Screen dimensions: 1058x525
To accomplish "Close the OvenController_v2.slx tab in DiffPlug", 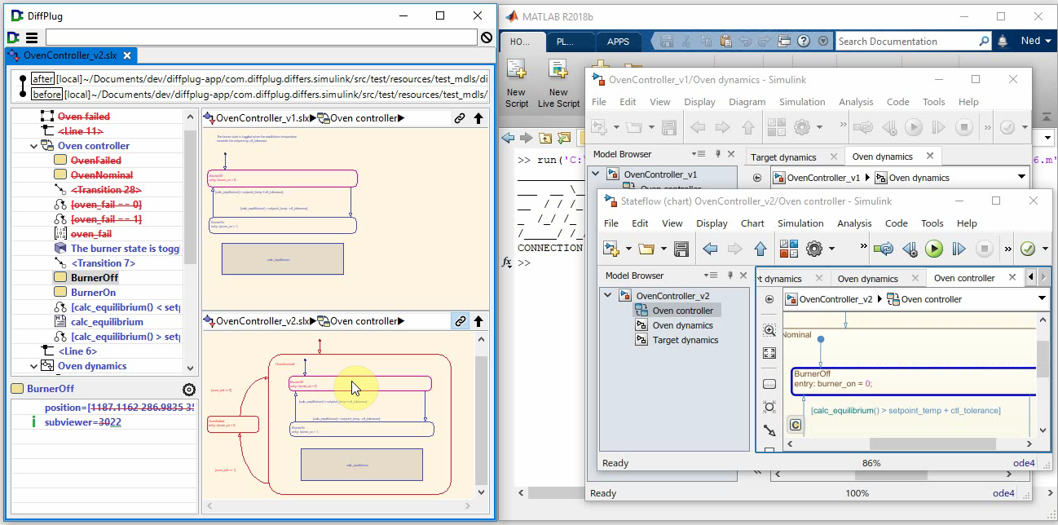I will click(x=128, y=55).
